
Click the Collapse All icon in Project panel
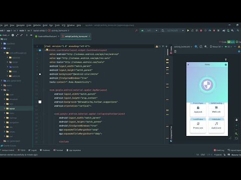pos(22,35)
